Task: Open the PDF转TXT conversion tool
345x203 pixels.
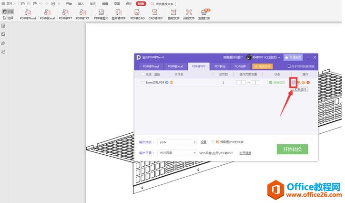Action: pos(82,14)
